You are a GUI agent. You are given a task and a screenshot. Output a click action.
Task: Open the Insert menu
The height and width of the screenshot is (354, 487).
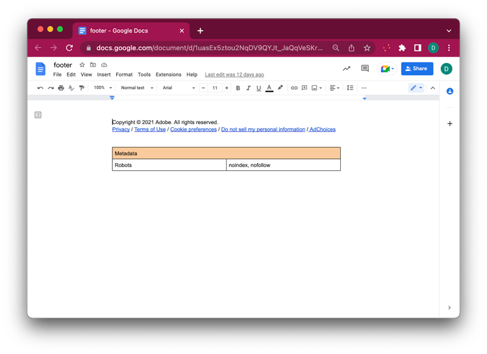coord(104,75)
